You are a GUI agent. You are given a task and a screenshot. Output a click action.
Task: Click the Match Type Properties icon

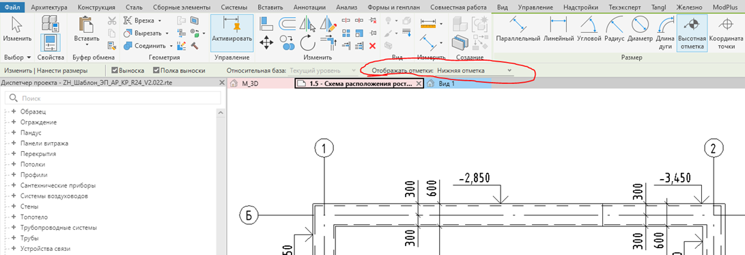click(x=112, y=46)
